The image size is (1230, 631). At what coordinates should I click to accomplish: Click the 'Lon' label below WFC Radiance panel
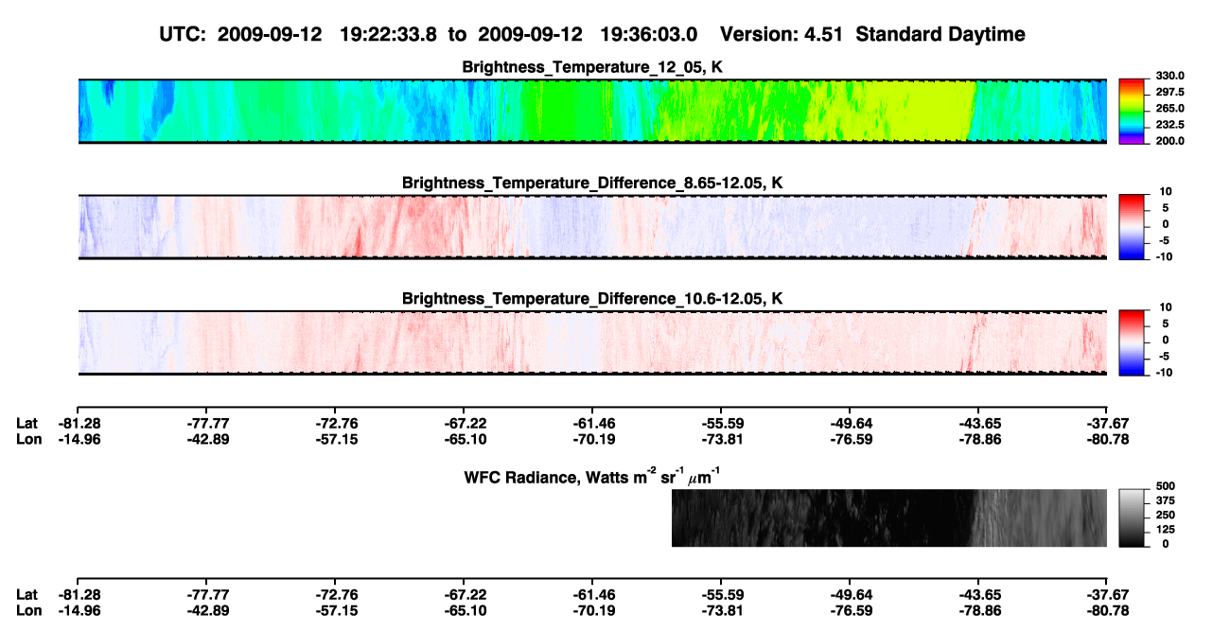pyautogui.click(x=28, y=609)
